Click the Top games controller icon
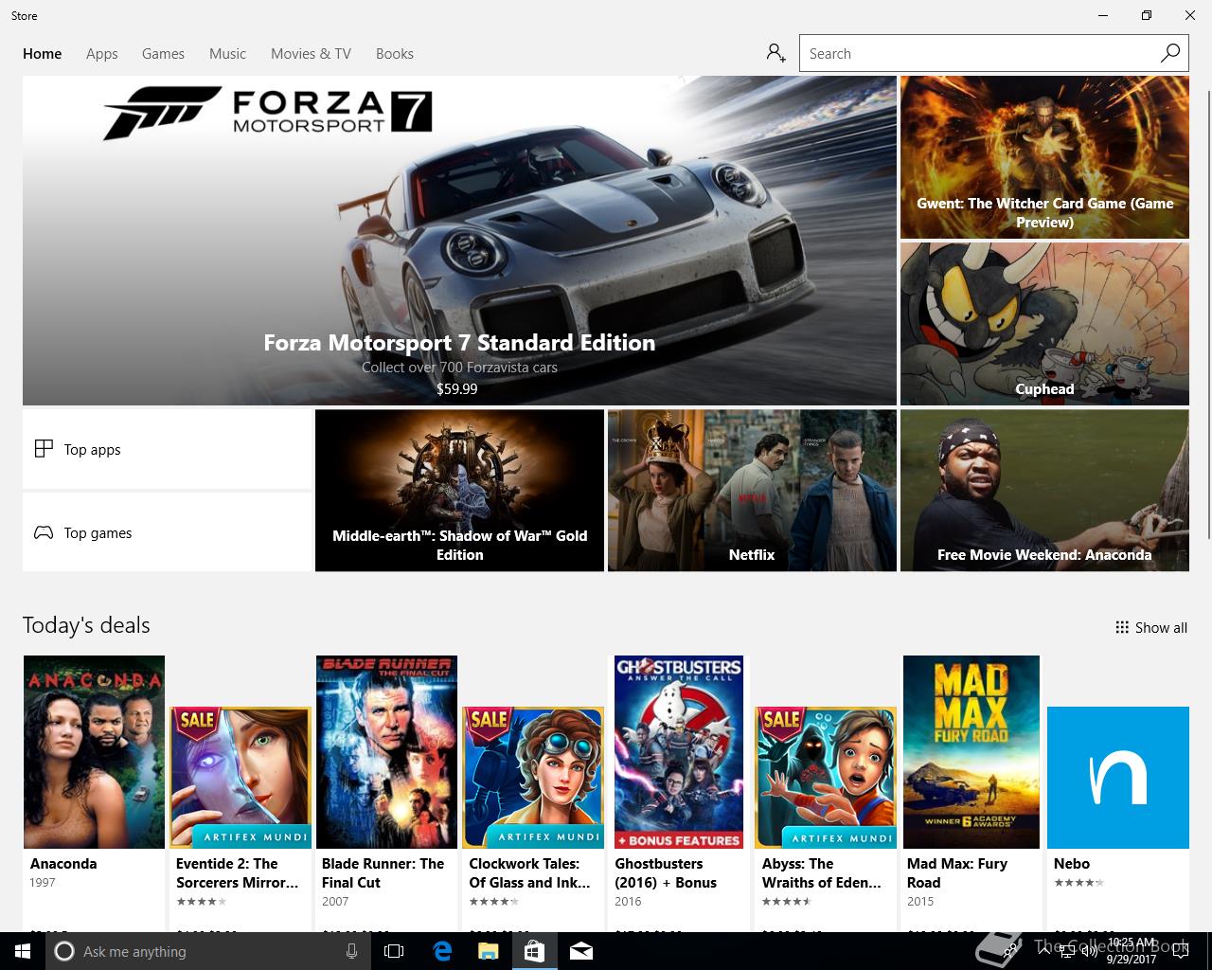Image resolution: width=1212 pixels, height=970 pixels. point(44,532)
